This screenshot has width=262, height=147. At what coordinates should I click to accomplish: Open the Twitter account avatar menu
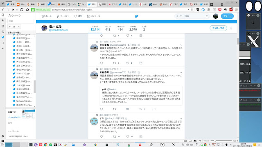[x=216, y=16]
